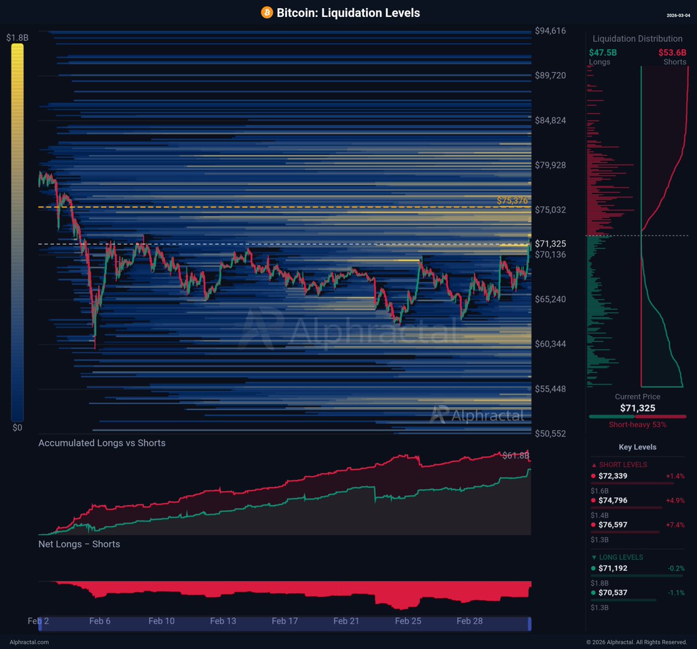The width and height of the screenshot is (697, 649).
Task: Click the Feb 25 date on the timeline
Action: coord(408,621)
